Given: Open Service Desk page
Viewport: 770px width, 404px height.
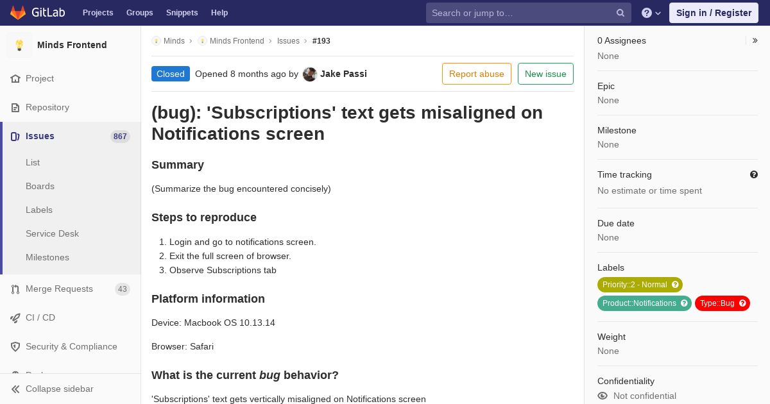Looking at the screenshot, I should tap(52, 233).
